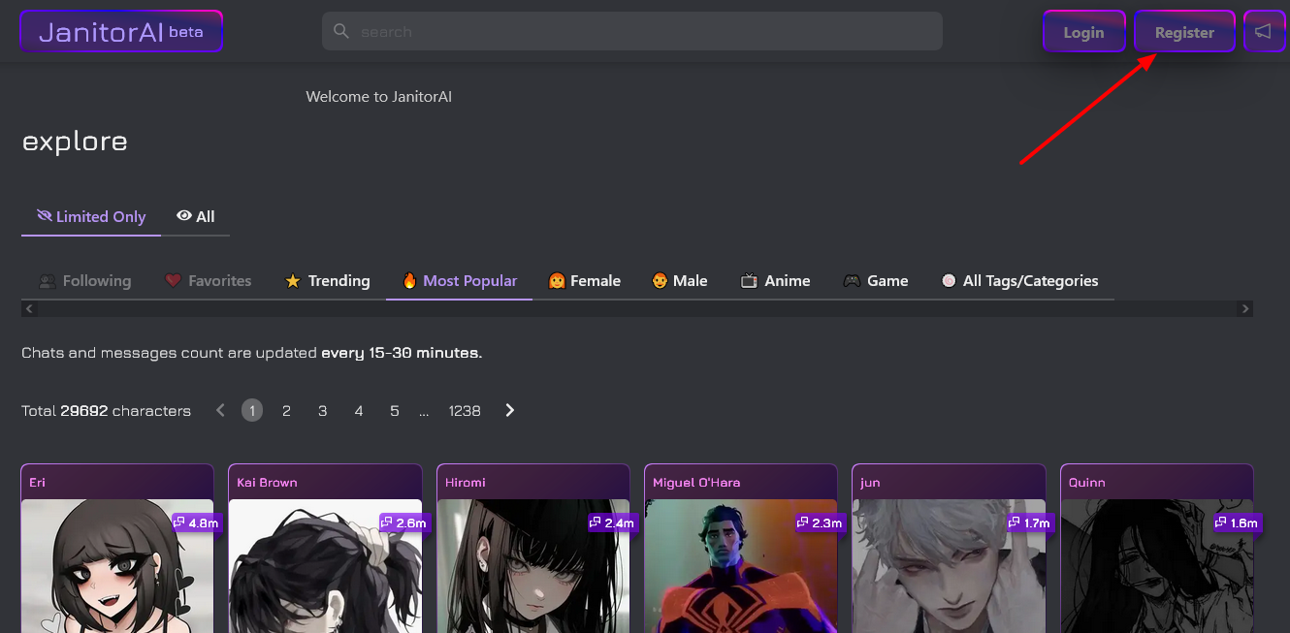Viewport: 1290px width, 633px height.
Task: Open the megaphone announcements icon
Action: [x=1263, y=31]
